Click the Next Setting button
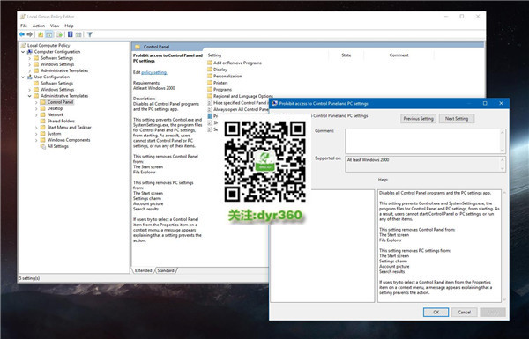 point(457,119)
